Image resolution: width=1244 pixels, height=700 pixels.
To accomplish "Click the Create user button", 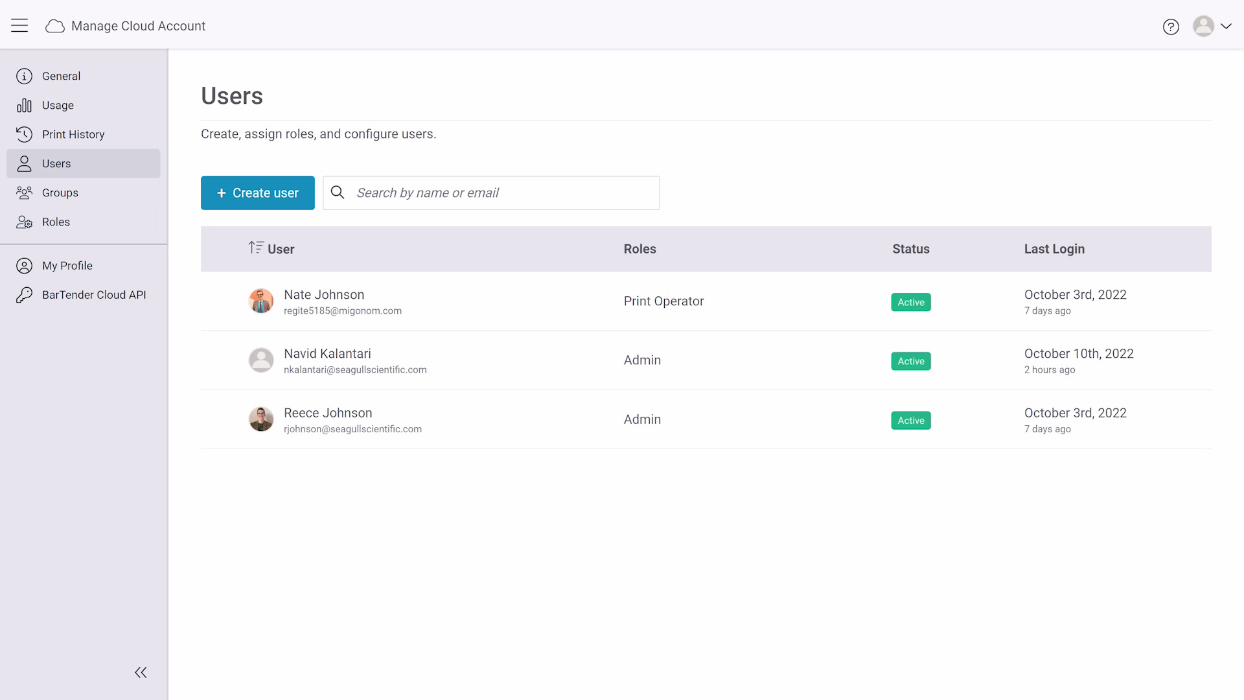I will coord(257,192).
